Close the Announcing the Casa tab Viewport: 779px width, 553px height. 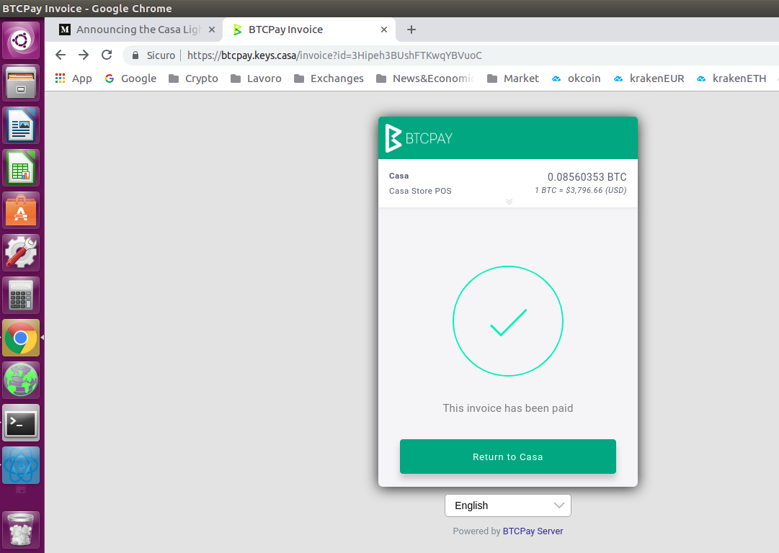212,30
